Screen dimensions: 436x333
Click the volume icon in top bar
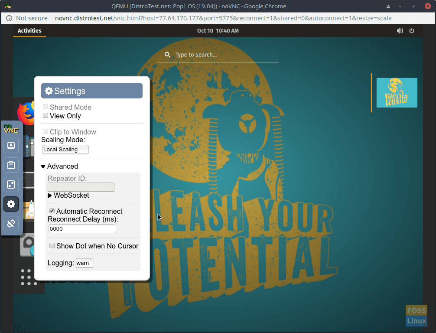click(400, 31)
